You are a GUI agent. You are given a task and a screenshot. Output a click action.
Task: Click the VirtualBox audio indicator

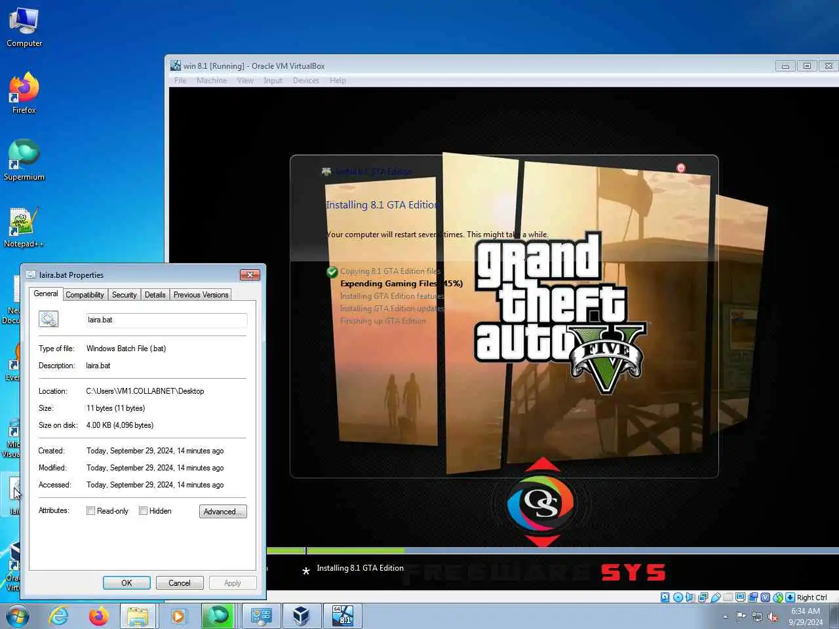click(x=690, y=597)
